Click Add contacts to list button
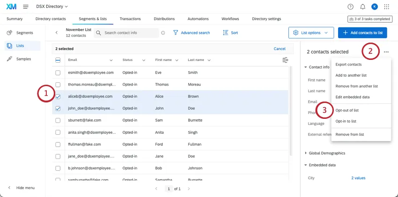Viewport: 398px width, 197px height. (x=362, y=33)
